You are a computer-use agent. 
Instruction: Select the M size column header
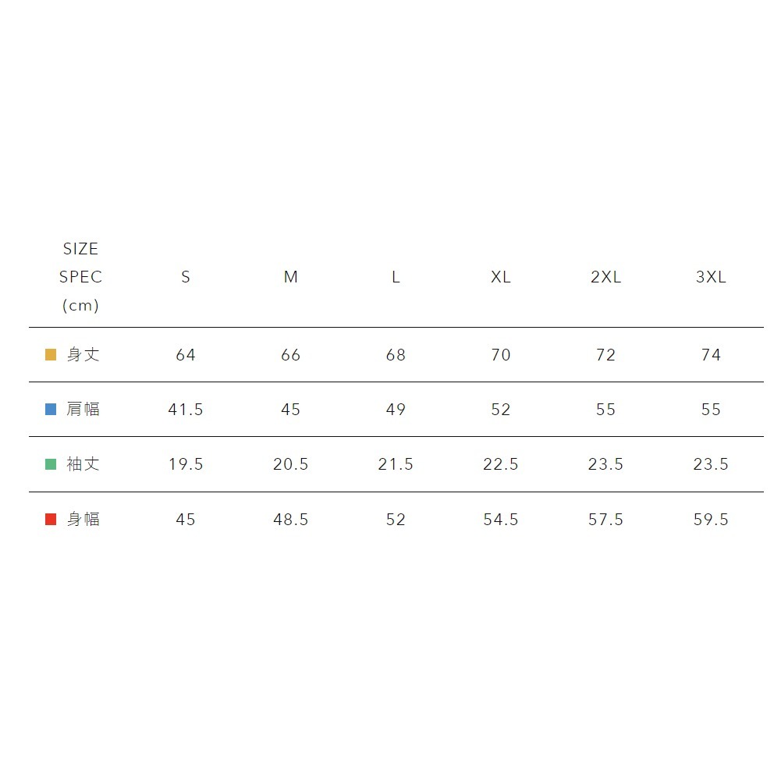290,277
